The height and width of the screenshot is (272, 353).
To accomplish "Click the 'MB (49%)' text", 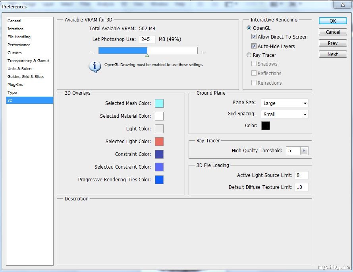I will (170, 39).
